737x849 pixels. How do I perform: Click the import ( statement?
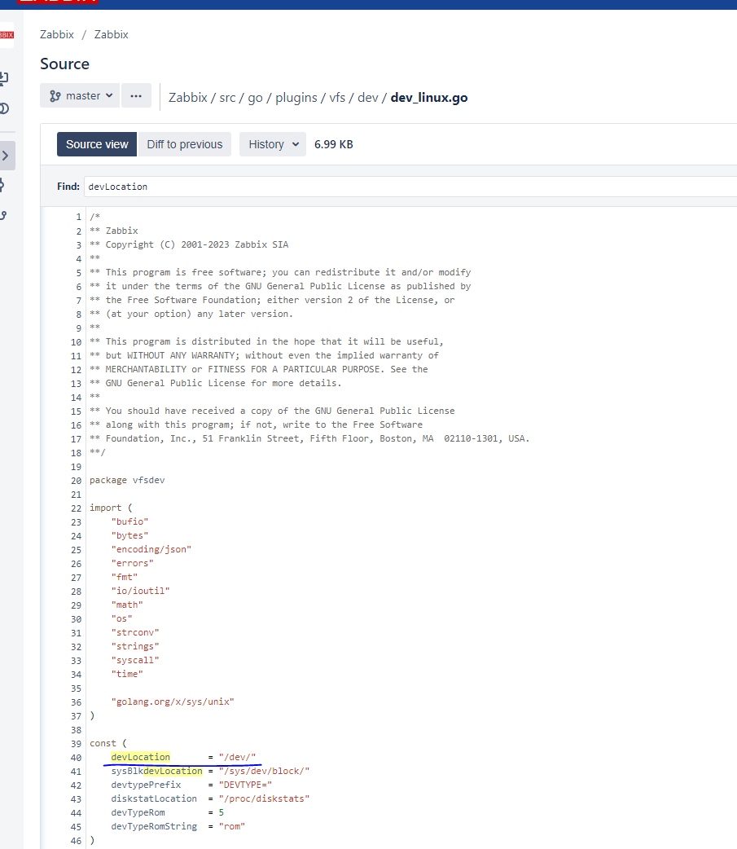(111, 508)
